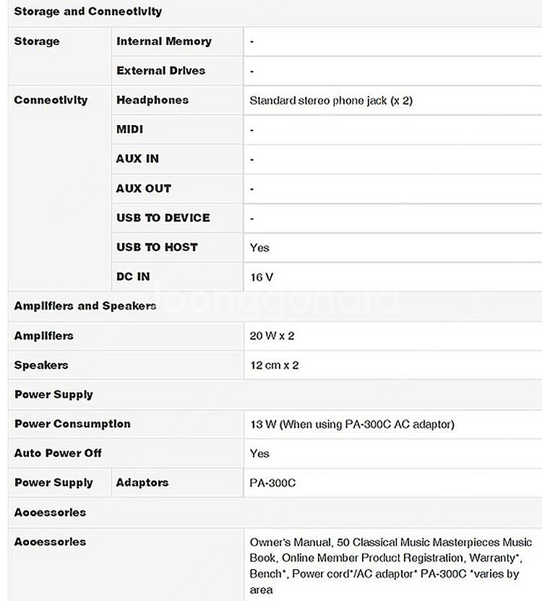Click the 'AUX OUT' label
Viewport: 542px width, 601px height.
tap(144, 189)
